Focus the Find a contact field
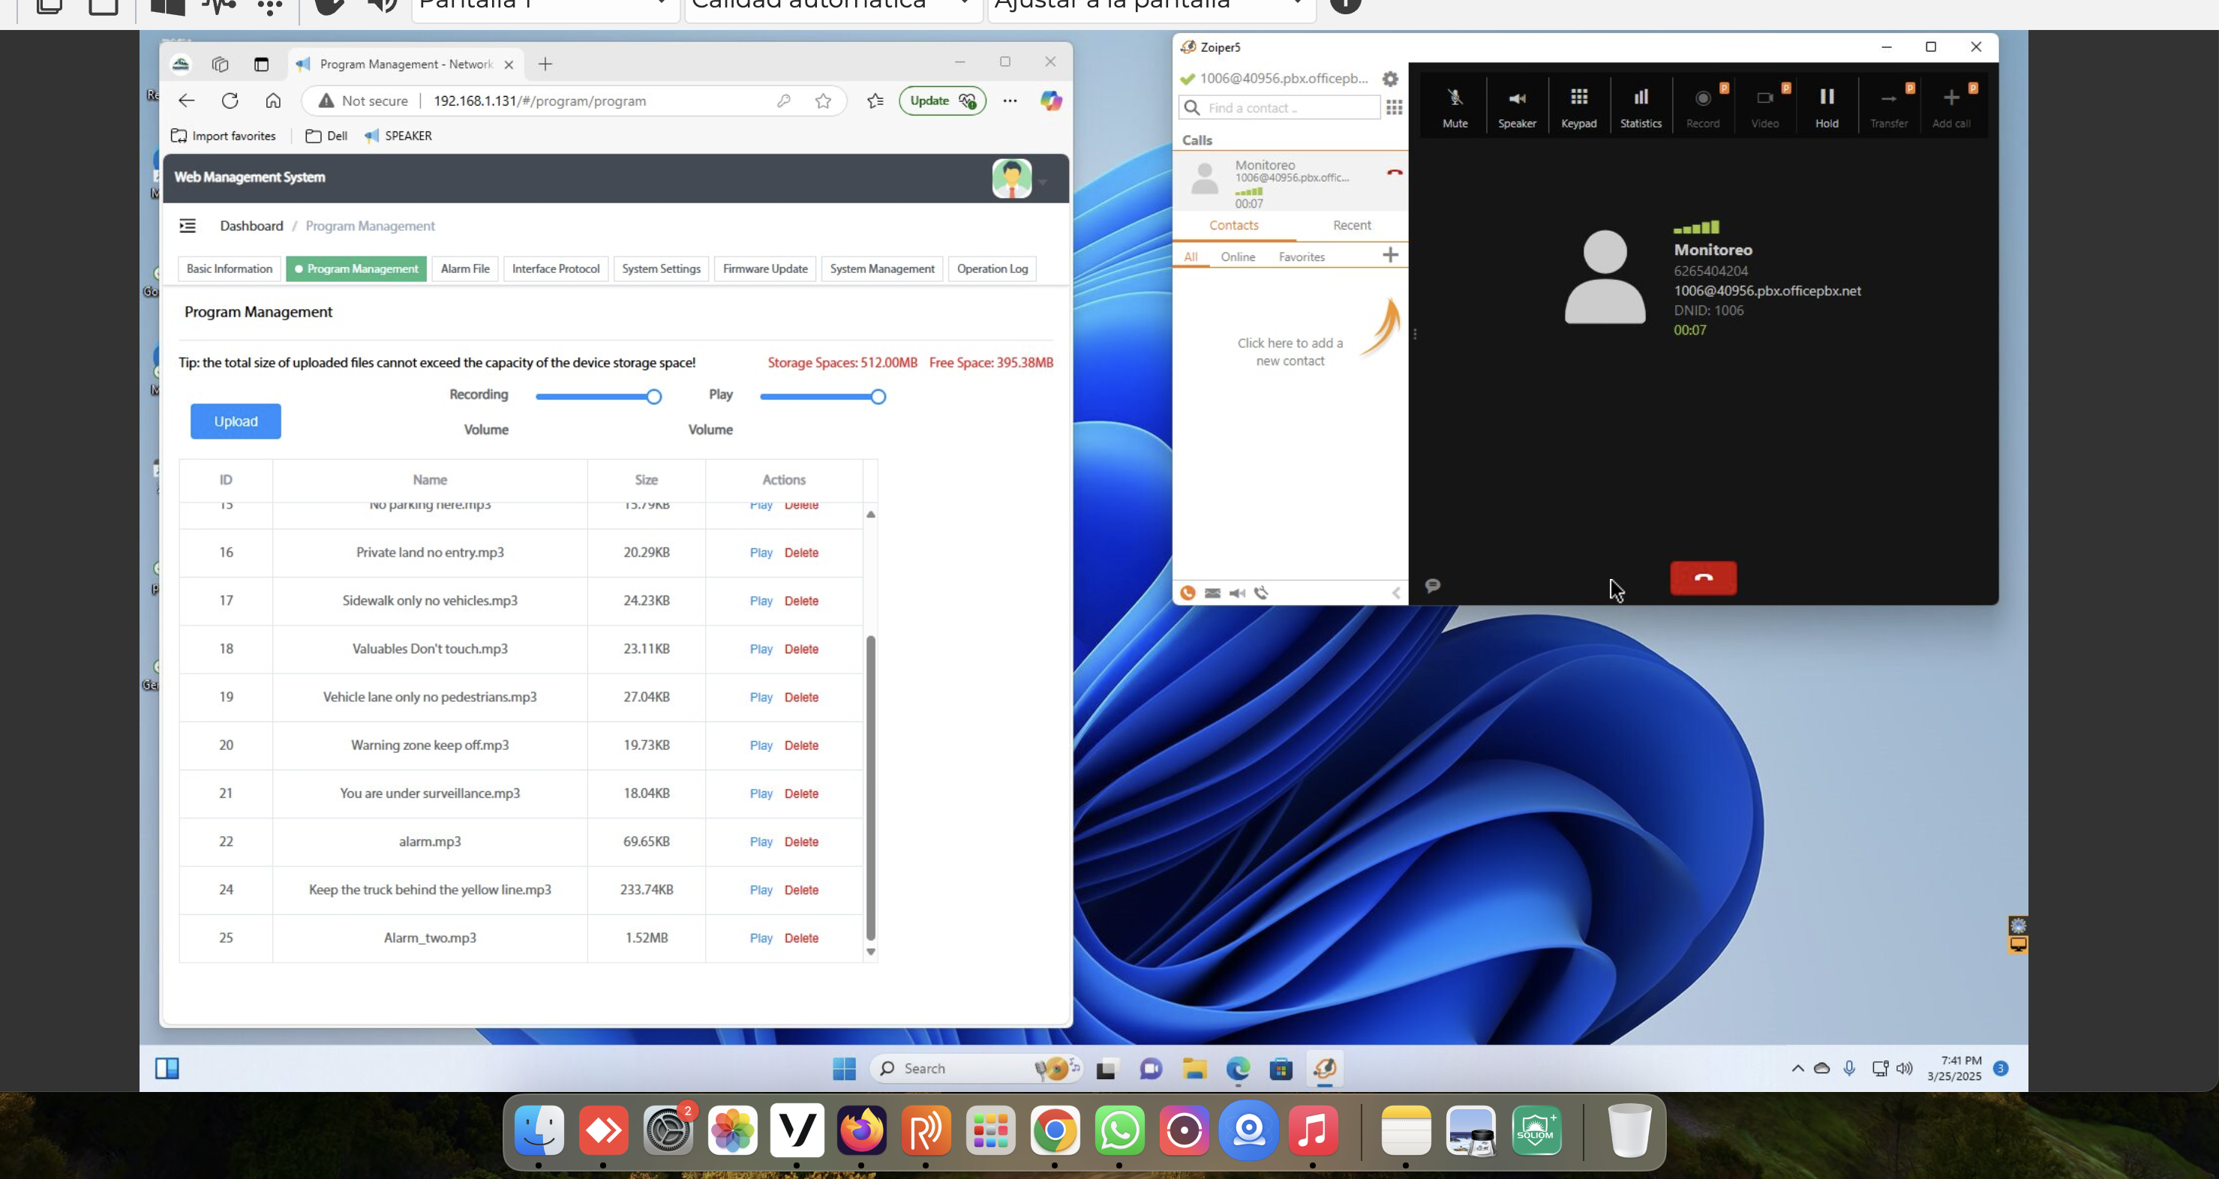The image size is (2219, 1179). (1278, 108)
